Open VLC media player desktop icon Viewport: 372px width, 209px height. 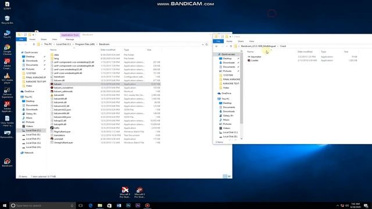[7, 78]
